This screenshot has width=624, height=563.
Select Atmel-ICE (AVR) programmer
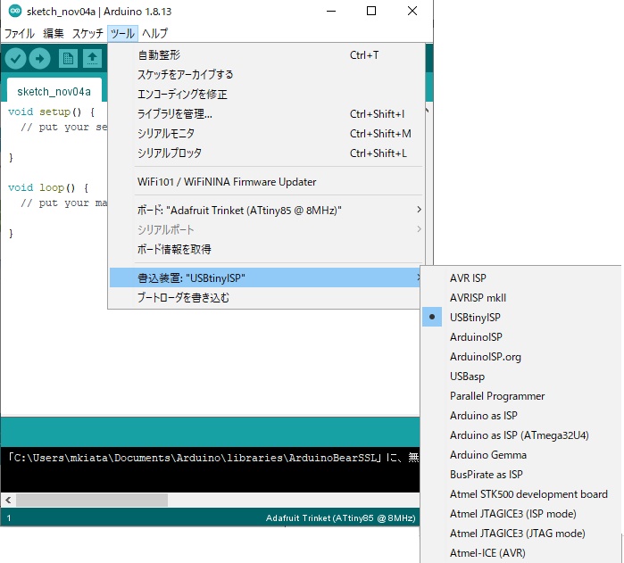[521, 552]
